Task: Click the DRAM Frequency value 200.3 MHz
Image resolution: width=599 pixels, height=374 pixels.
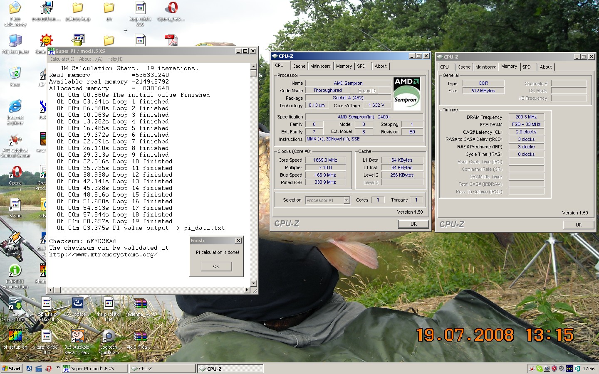Action: tap(526, 117)
